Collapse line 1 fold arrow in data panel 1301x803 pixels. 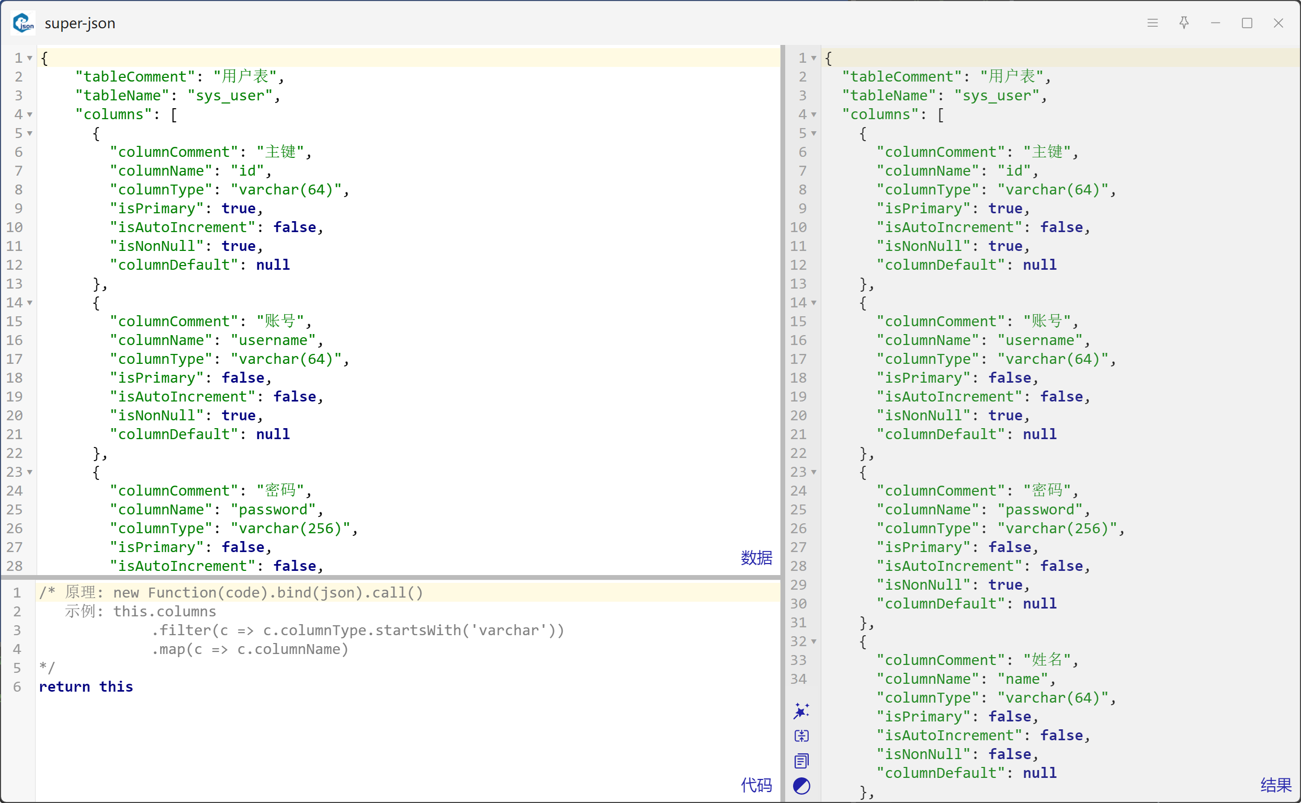(30, 58)
